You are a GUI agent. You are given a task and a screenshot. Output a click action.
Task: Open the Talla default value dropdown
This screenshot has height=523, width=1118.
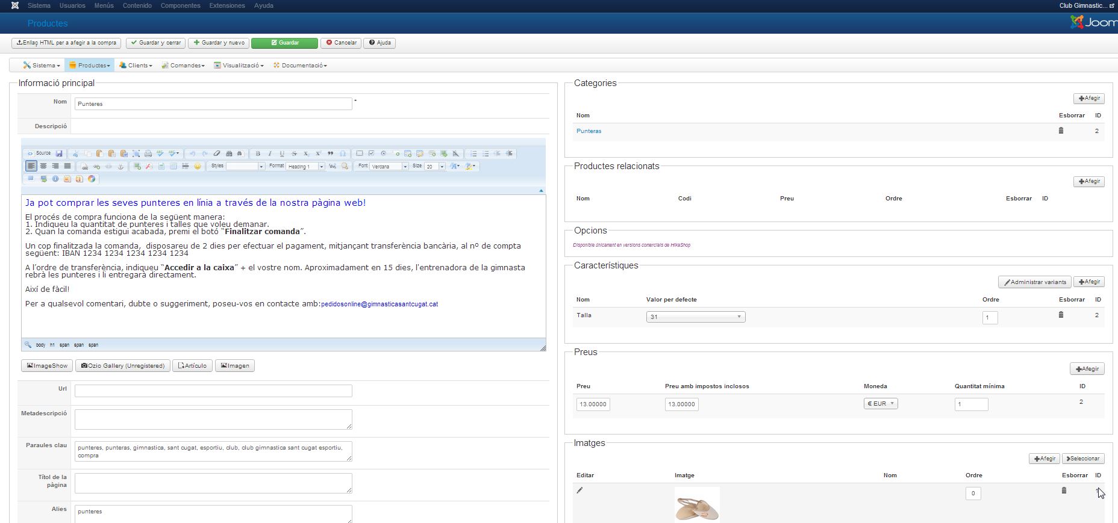(x=695, y=317)
